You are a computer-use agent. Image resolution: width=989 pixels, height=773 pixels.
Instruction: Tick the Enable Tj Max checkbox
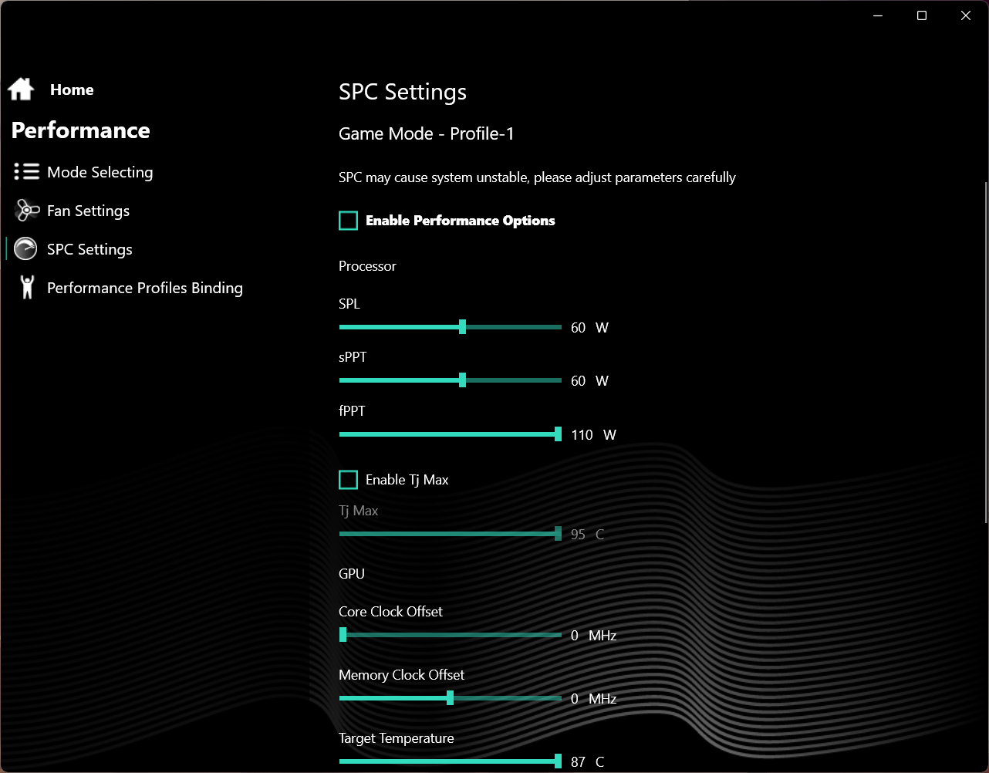349,480
